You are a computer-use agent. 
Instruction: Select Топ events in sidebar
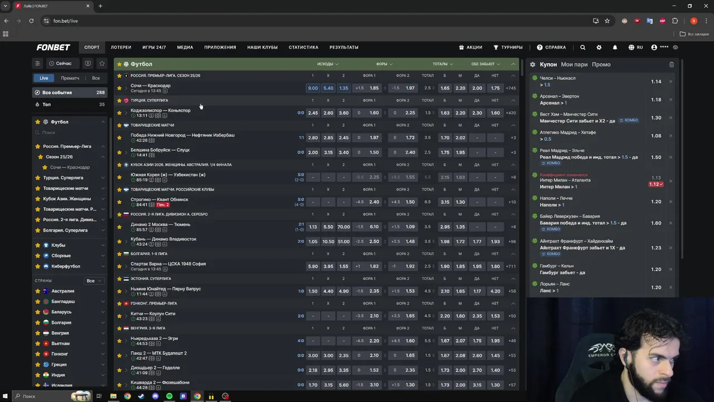click(x=70, y=104)
